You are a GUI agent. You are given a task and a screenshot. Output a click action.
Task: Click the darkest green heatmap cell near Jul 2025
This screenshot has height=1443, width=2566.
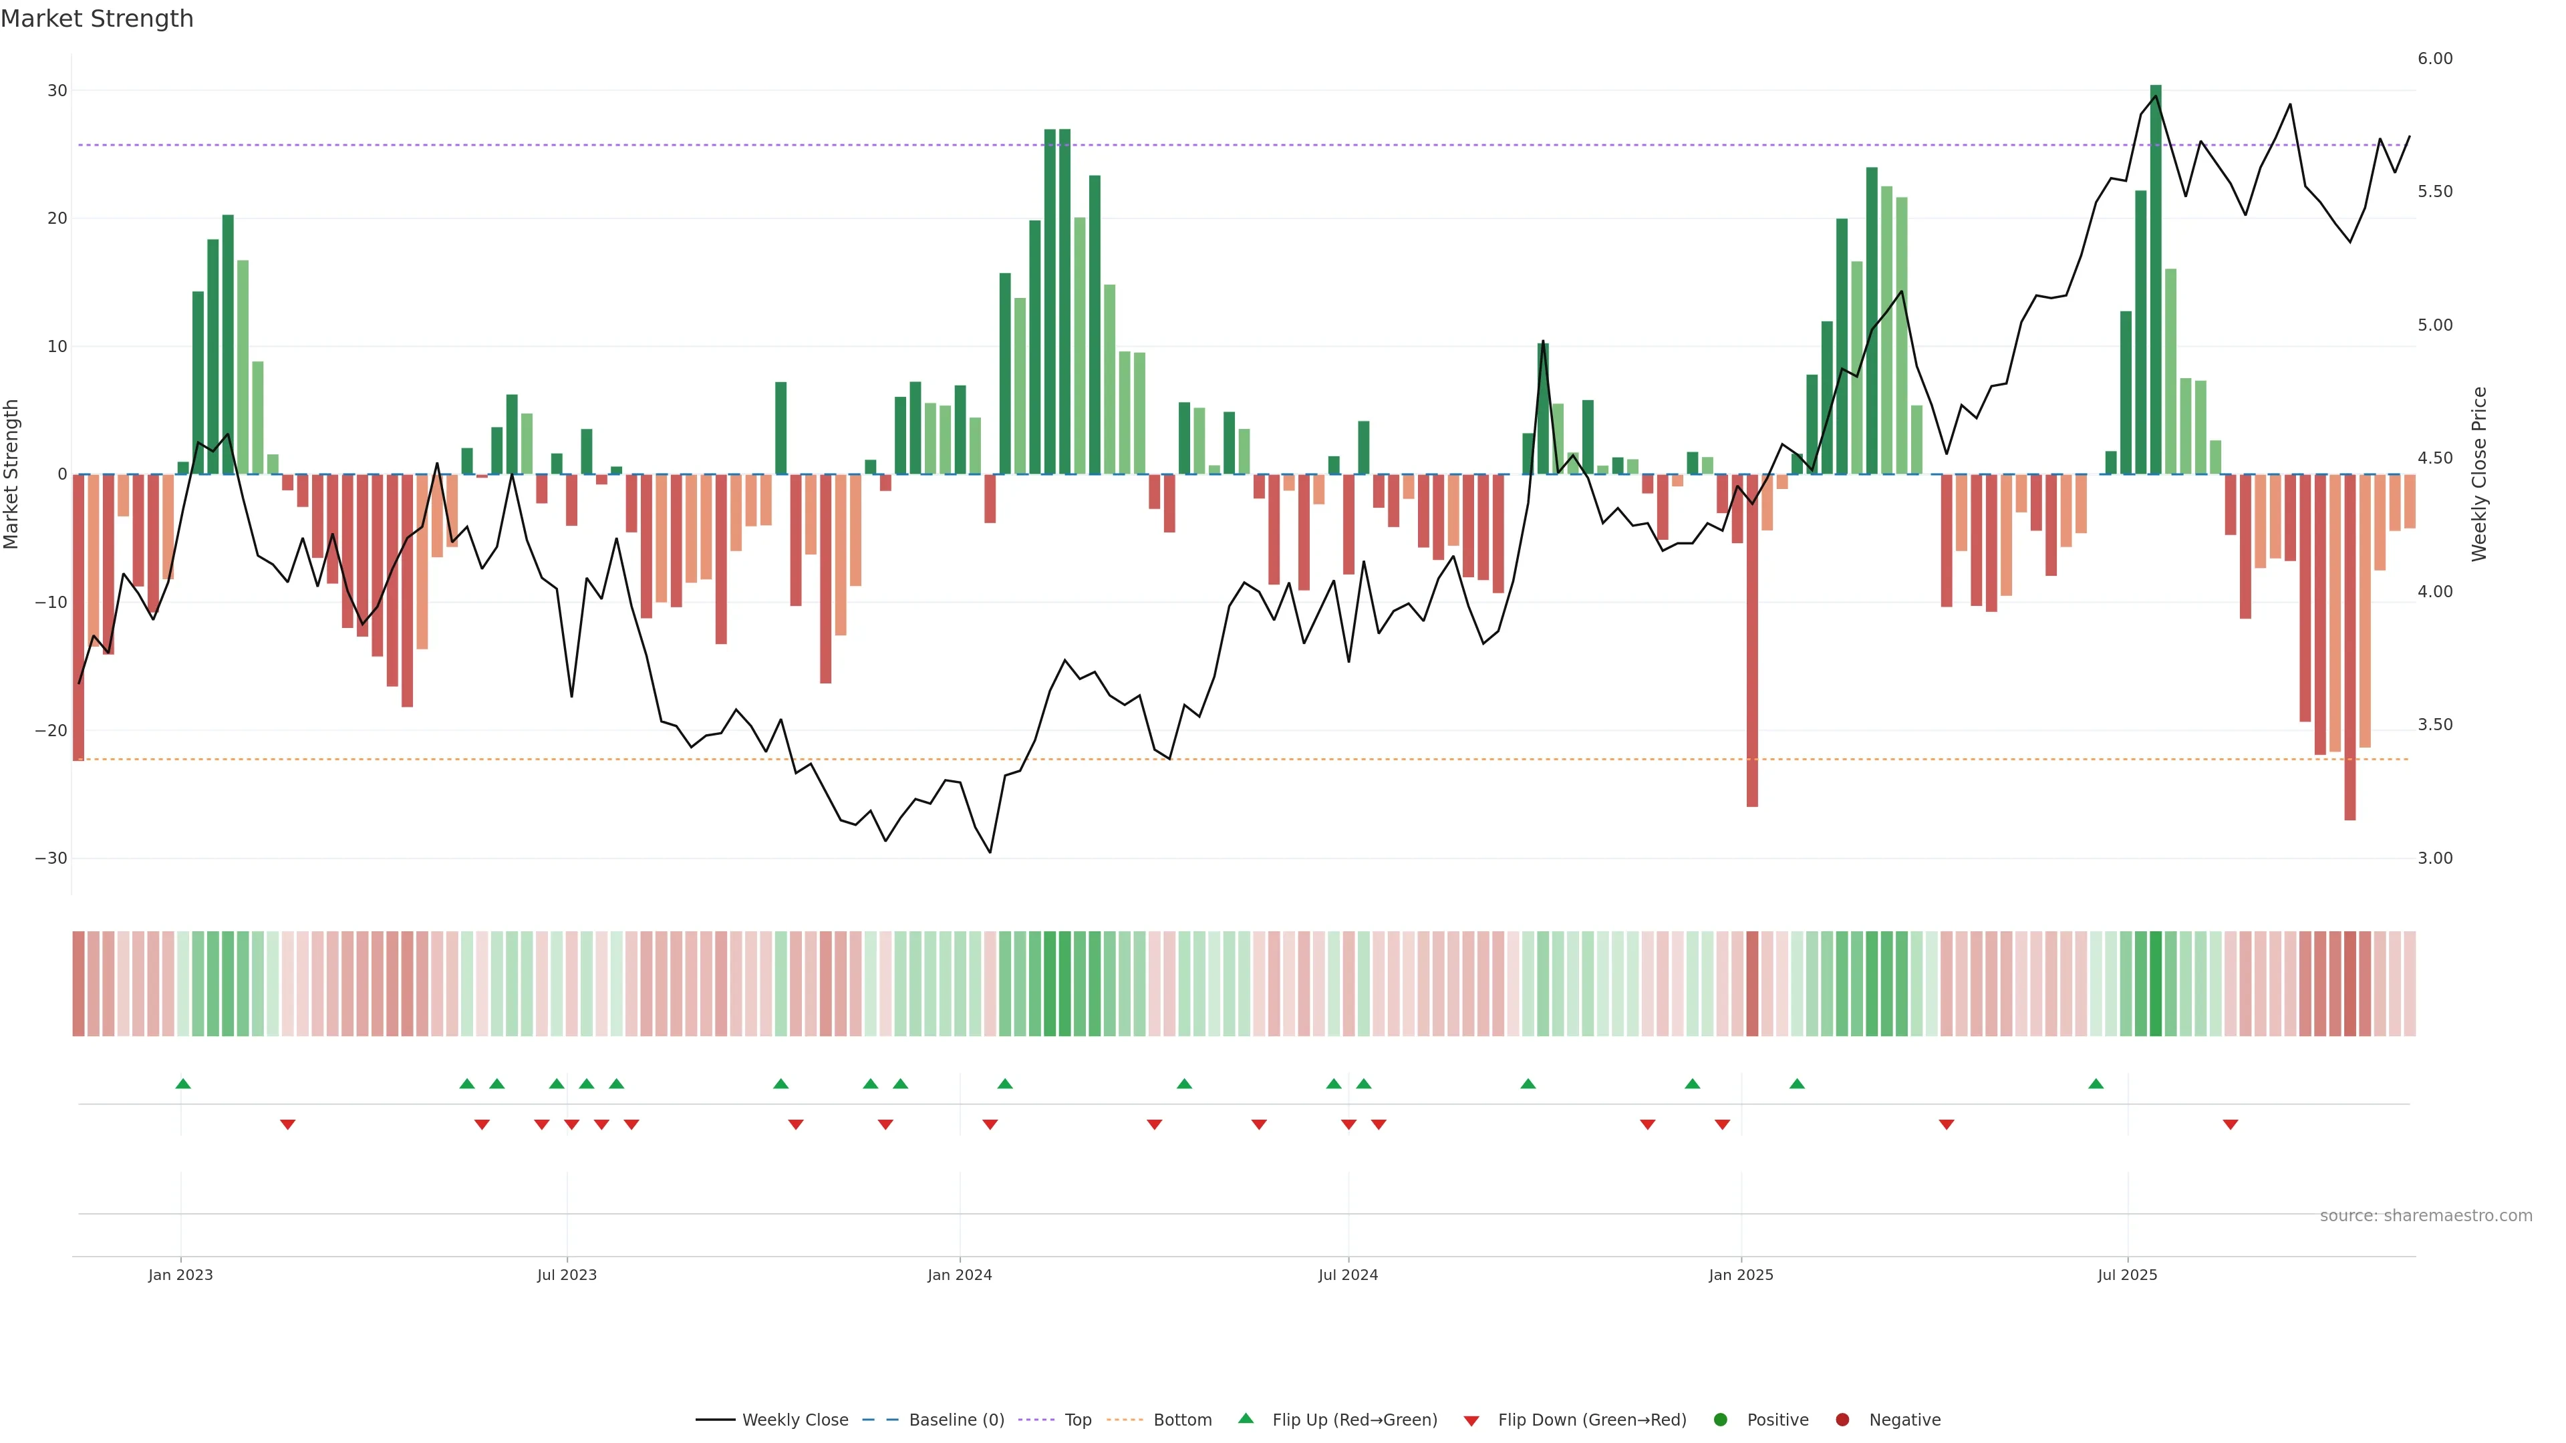tap(2156, 983)
